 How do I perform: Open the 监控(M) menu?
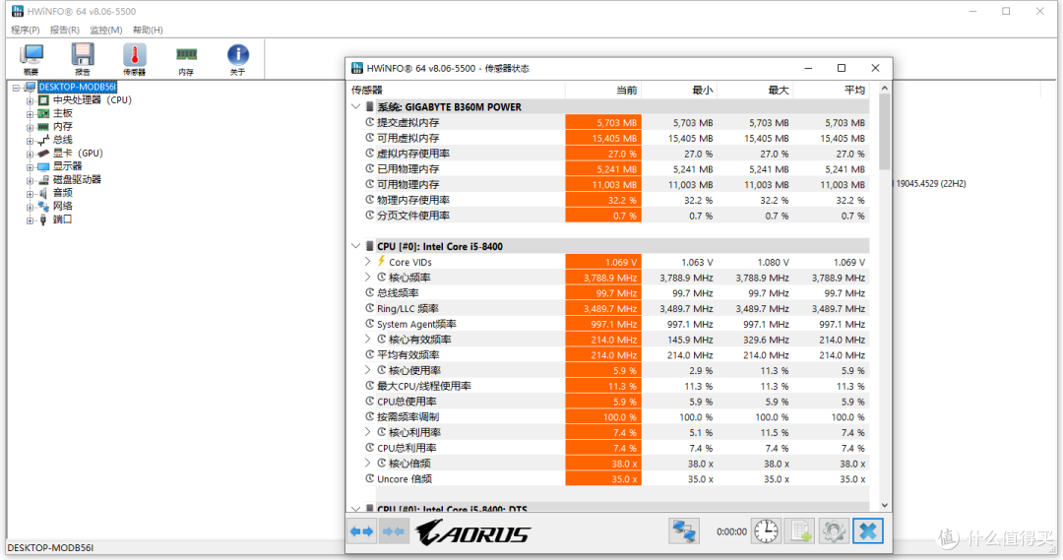coord(105,30)
